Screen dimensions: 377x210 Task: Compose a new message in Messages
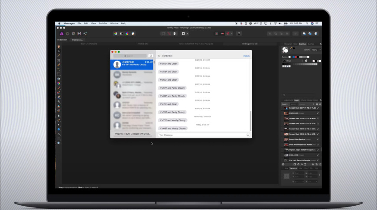click(x=151, y=56)
